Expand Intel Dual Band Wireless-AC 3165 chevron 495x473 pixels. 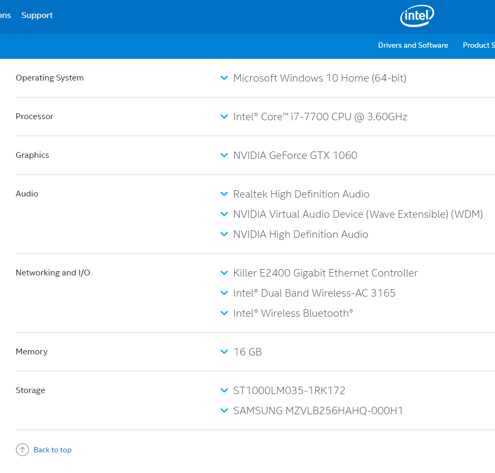[x=224, y=293]
